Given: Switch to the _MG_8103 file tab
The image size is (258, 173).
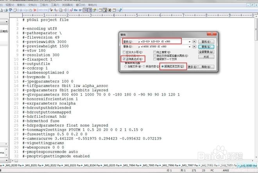Looking at the screenshot, I should tap(71, 166).
